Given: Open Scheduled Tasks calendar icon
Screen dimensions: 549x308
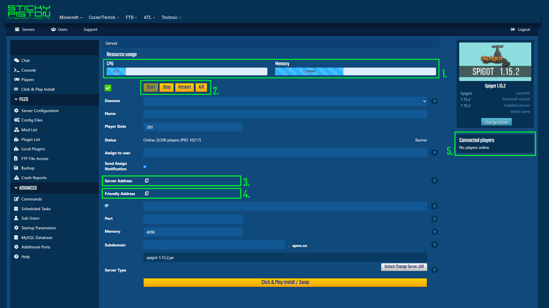Looking at the screenshot, I should coord(16,209).
